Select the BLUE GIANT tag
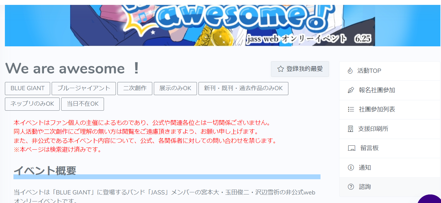 point(28,88)
